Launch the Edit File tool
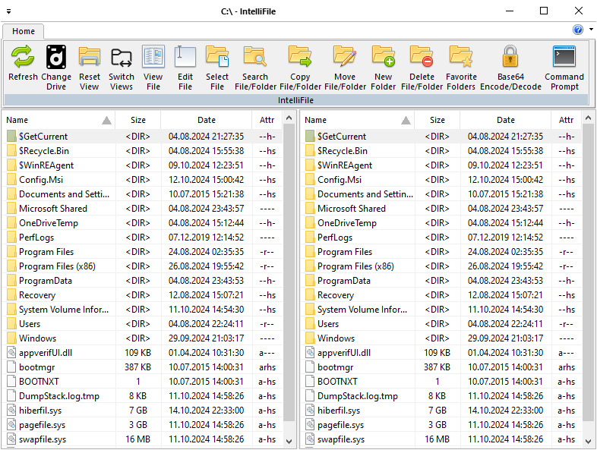 click(x=185, y=68)
